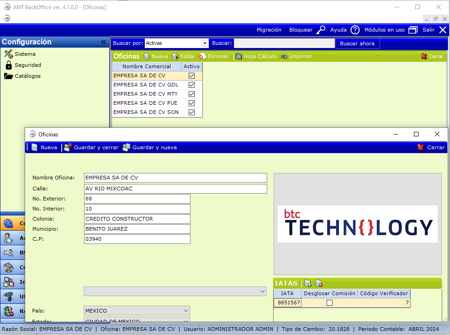Click the Buscar ahora button

pyautogui.click(x=357, y=43)
